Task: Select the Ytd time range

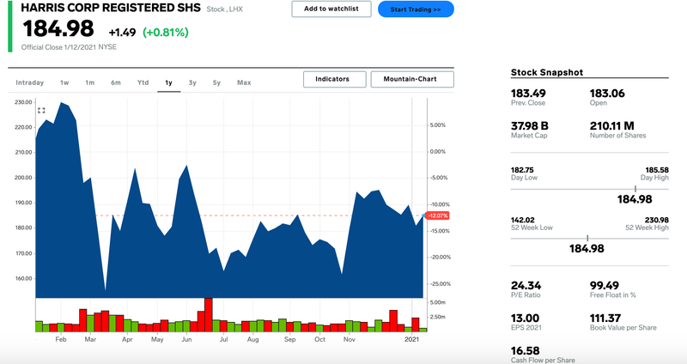Action: pyautogui.click(x=143, y=82)
